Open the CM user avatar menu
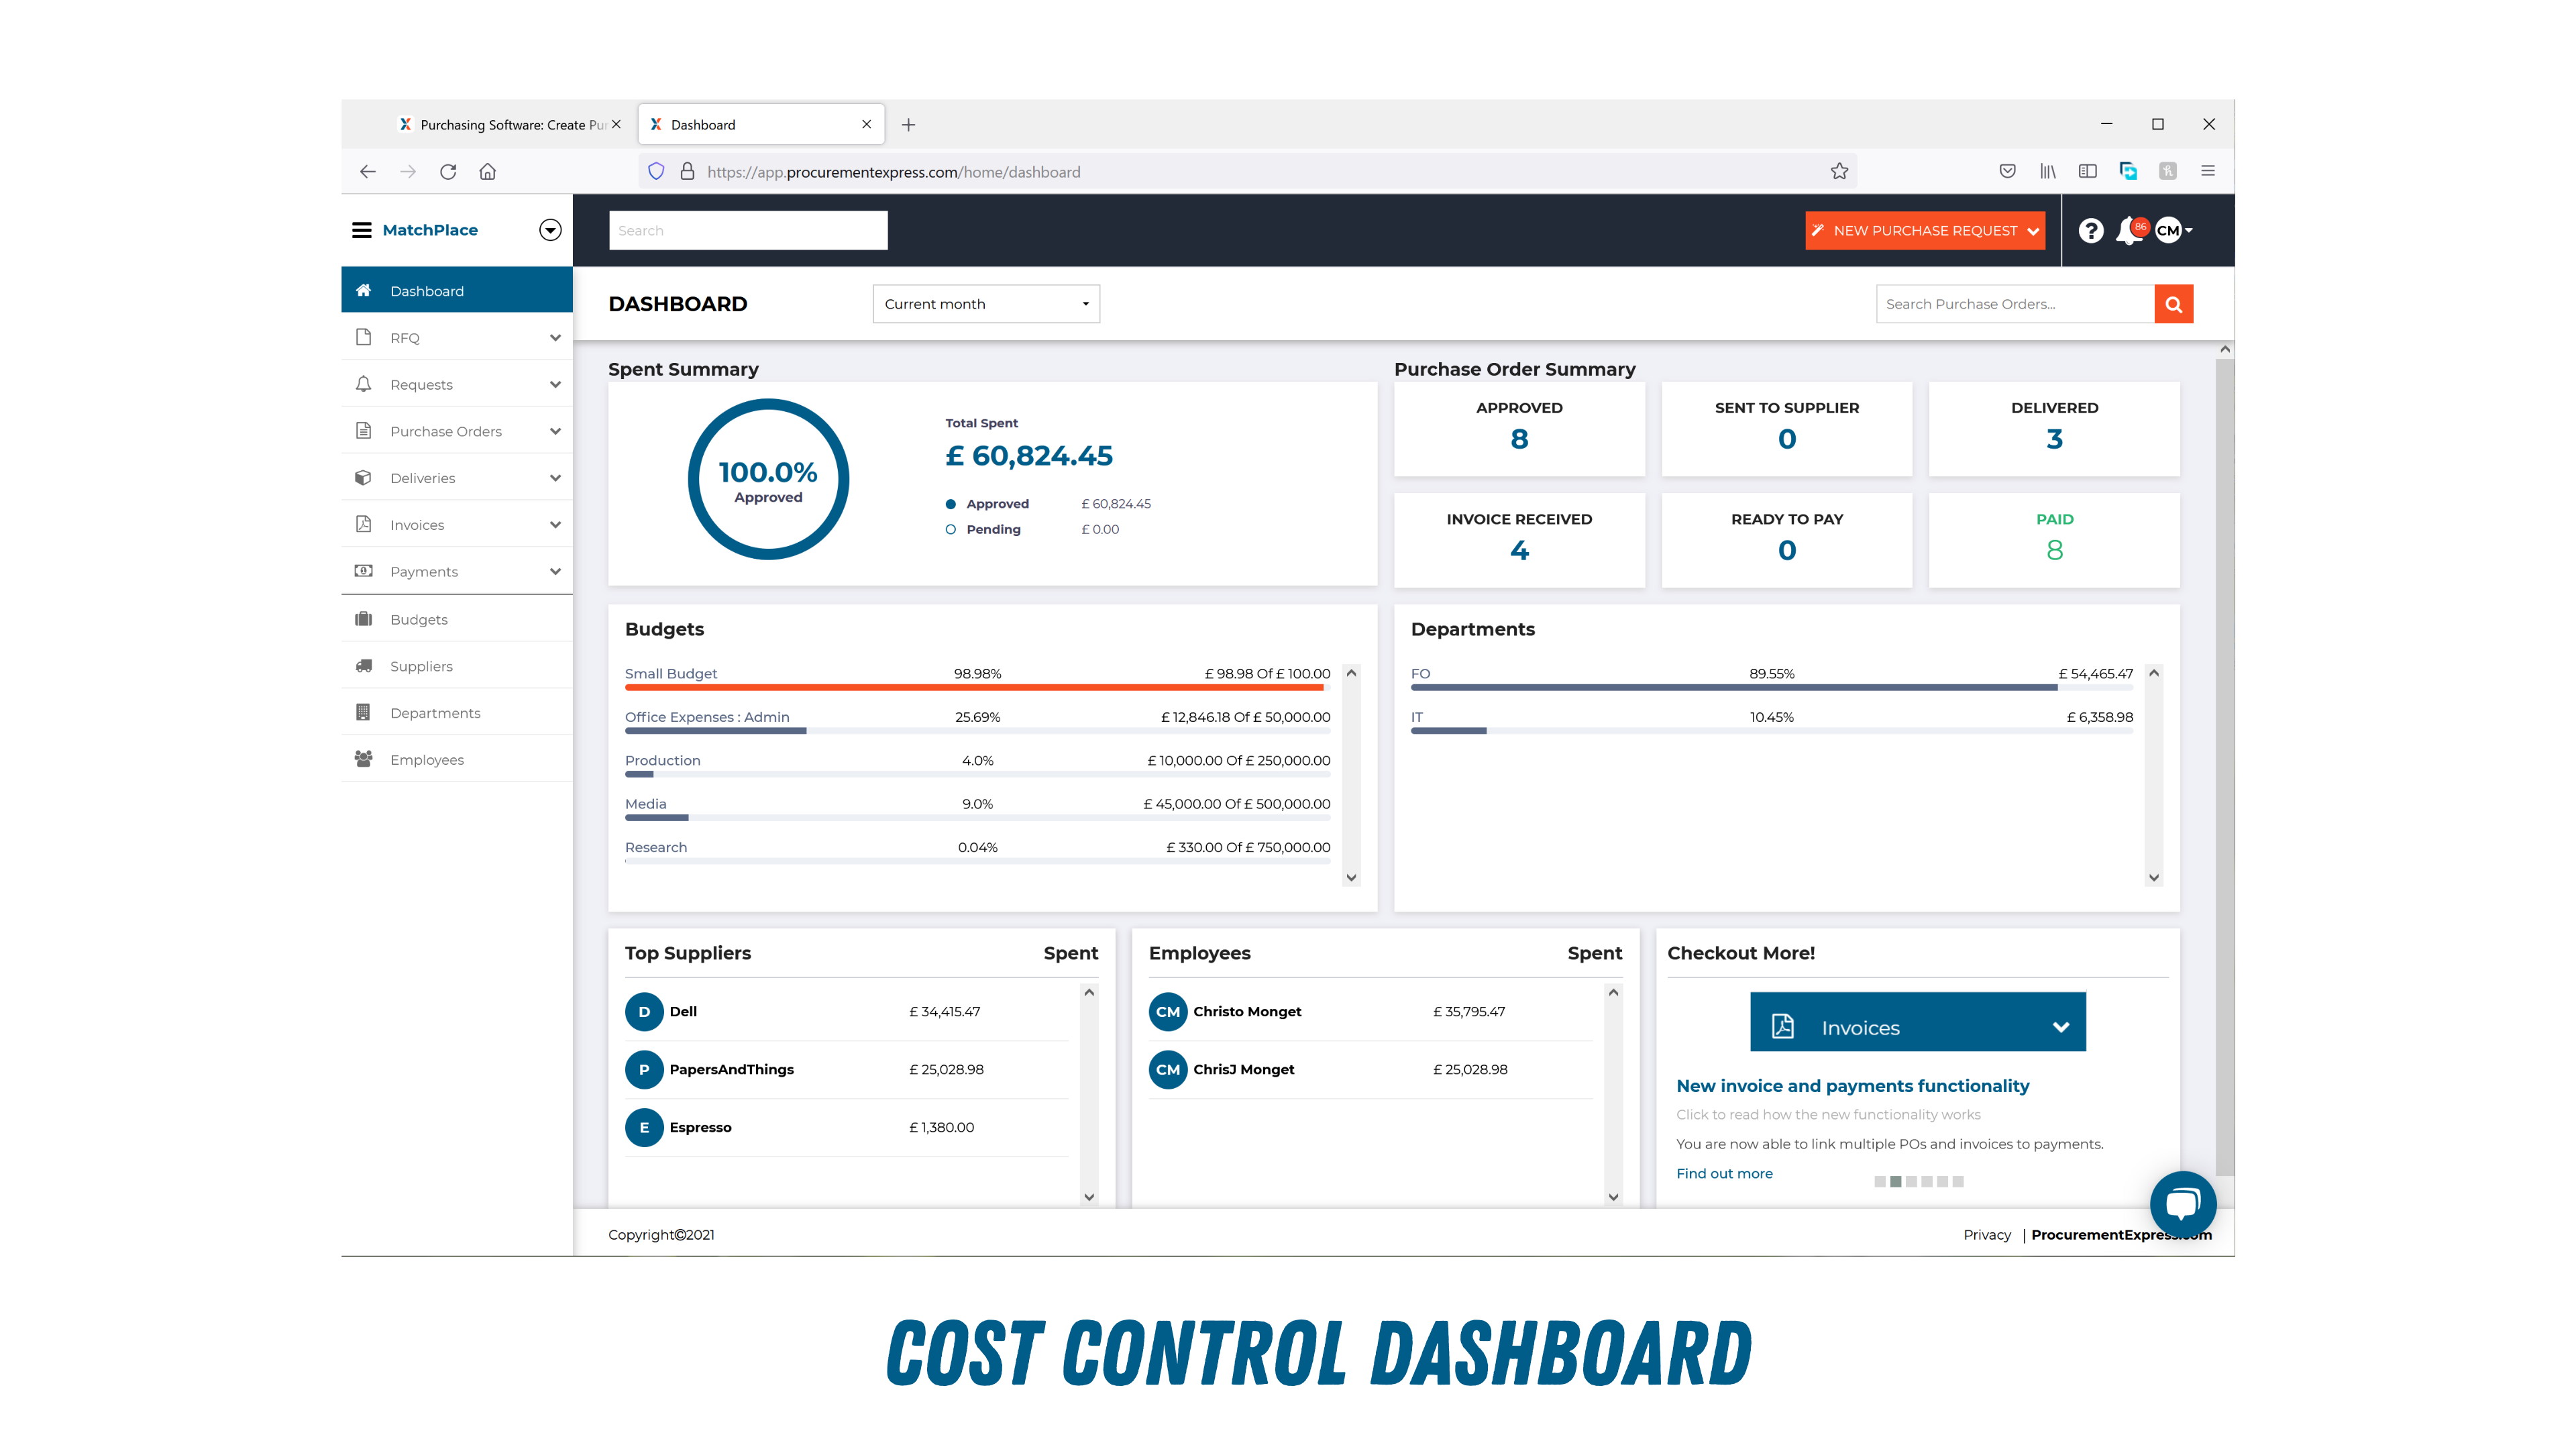This screenshot has width=2576, height=1449. click(x=2173, y=231)
